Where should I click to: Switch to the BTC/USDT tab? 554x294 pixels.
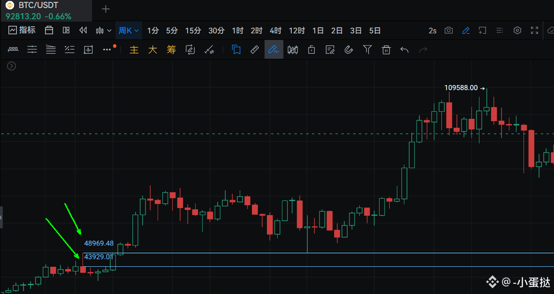pyautogui.click(x=38, y=6)
